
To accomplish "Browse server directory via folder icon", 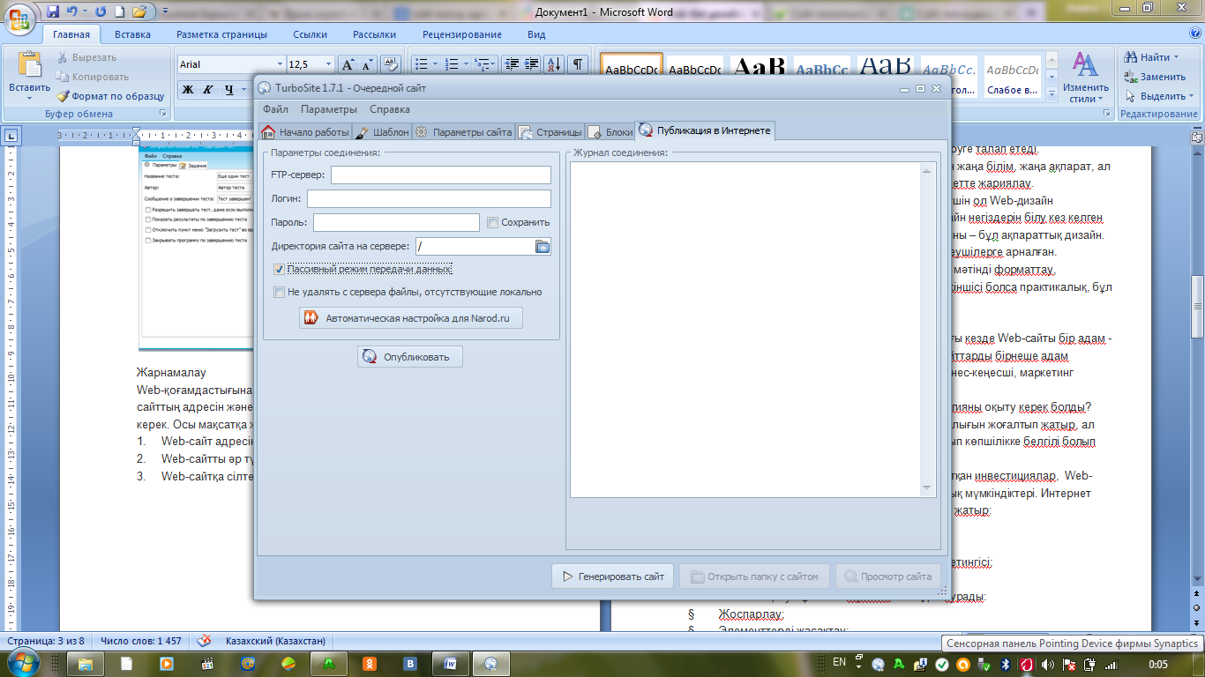I will (543, 247).
